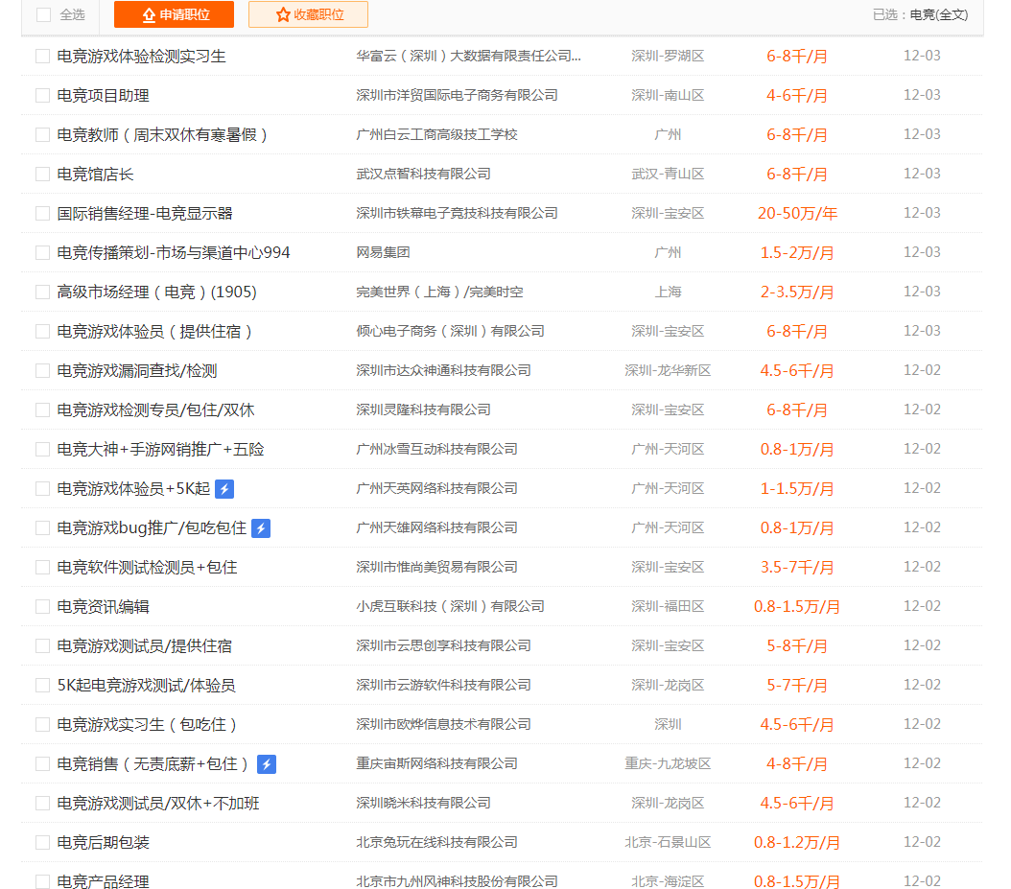View company 完美世界（上海）/完美时空
The width and height of the screenshot is (1011, 889).
[x=439, y=292]
